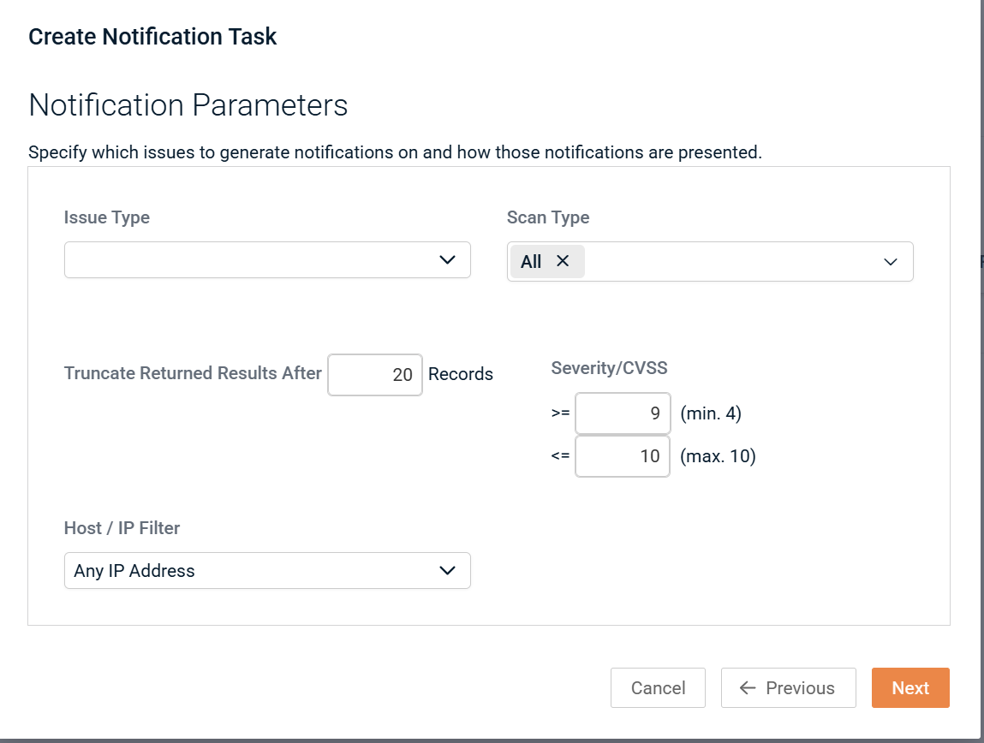Select the "Any IP Address" value text

tap(134, 571)
